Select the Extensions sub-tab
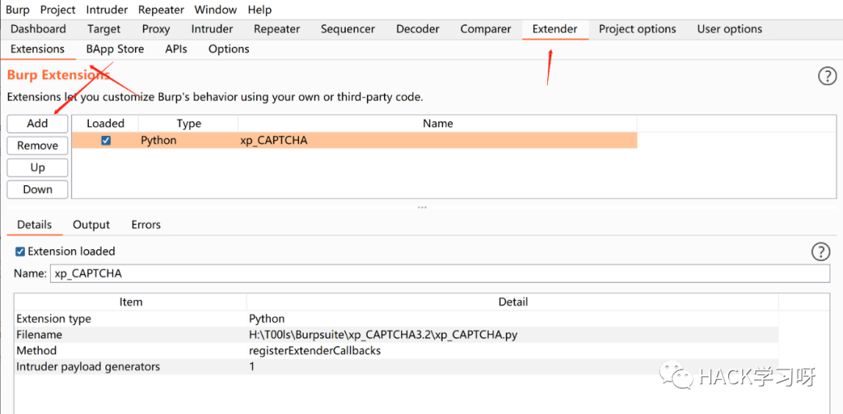Image resolution: width=843 pixels, height=414 pixels. point(37,49)
